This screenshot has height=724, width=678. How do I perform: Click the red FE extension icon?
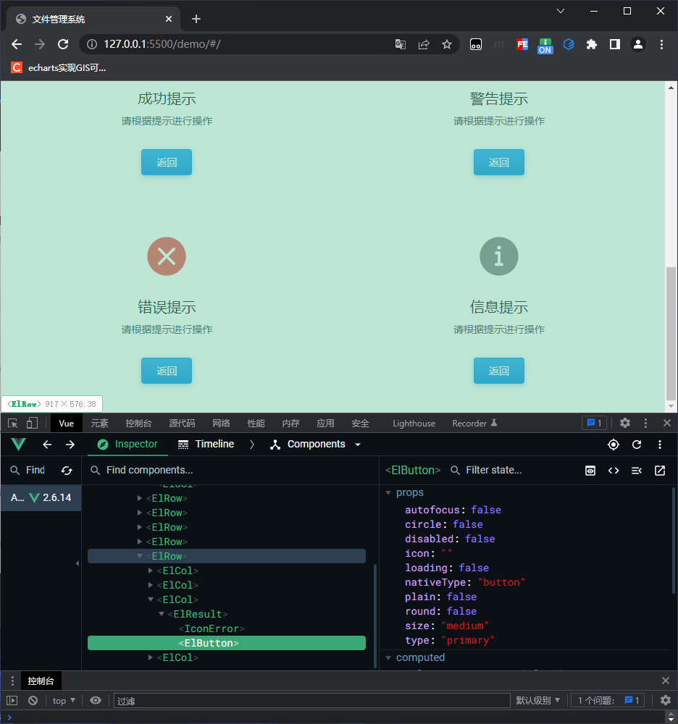pos(522,44)
